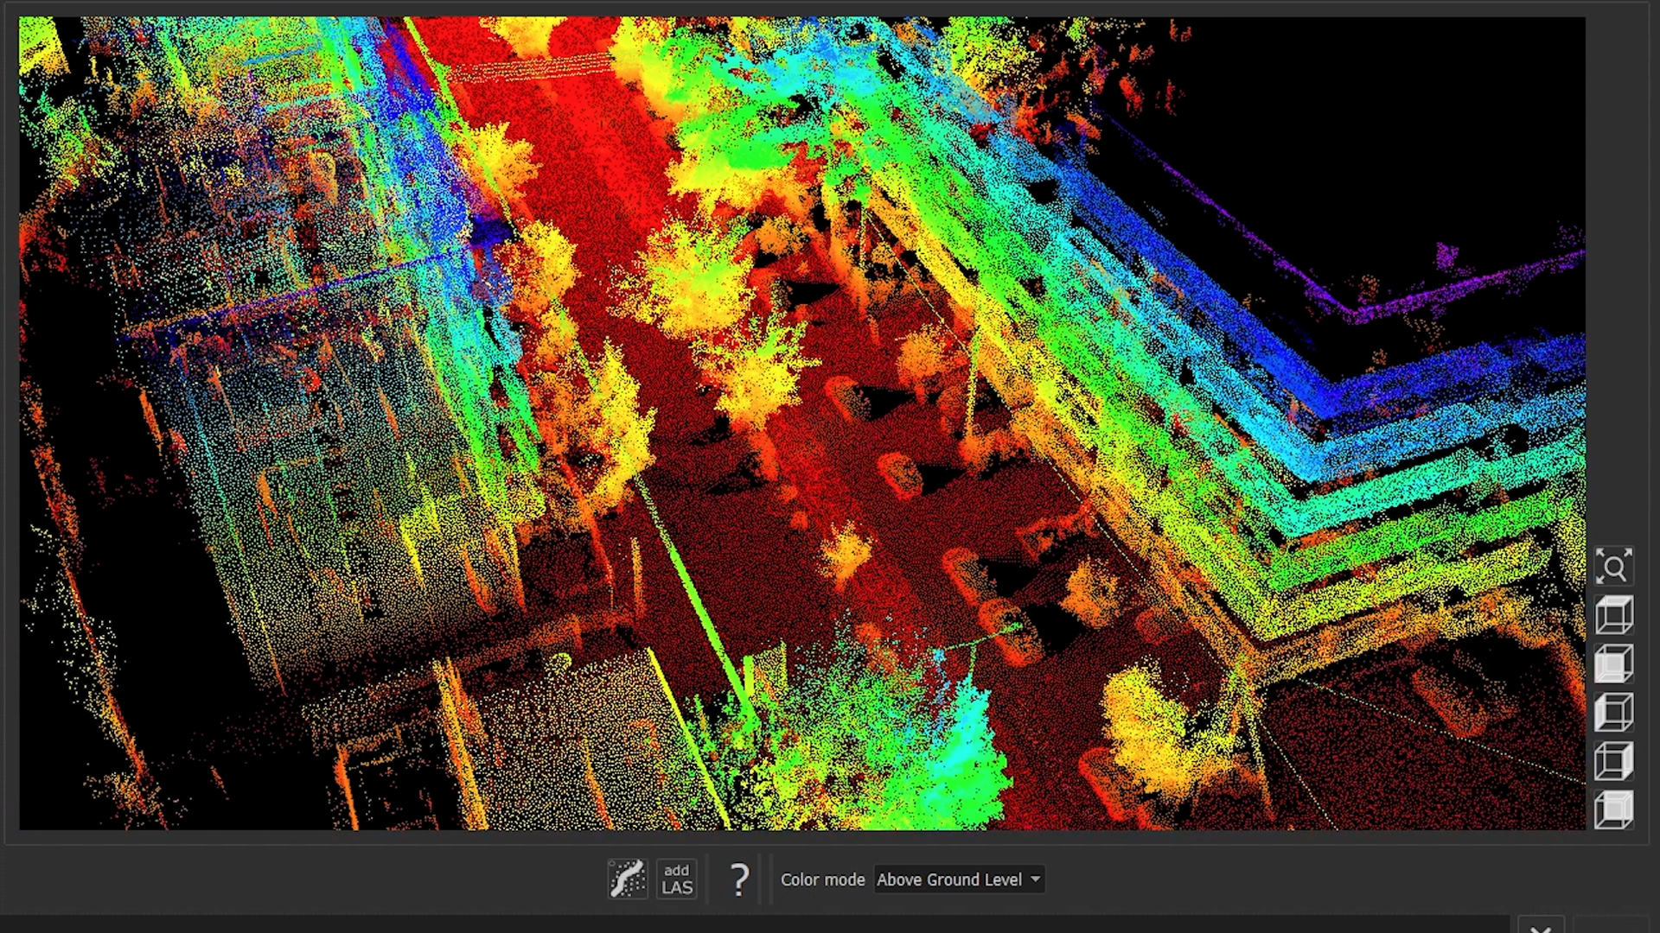
Task: Open help with the question mark icon
Action: (739, 879)
